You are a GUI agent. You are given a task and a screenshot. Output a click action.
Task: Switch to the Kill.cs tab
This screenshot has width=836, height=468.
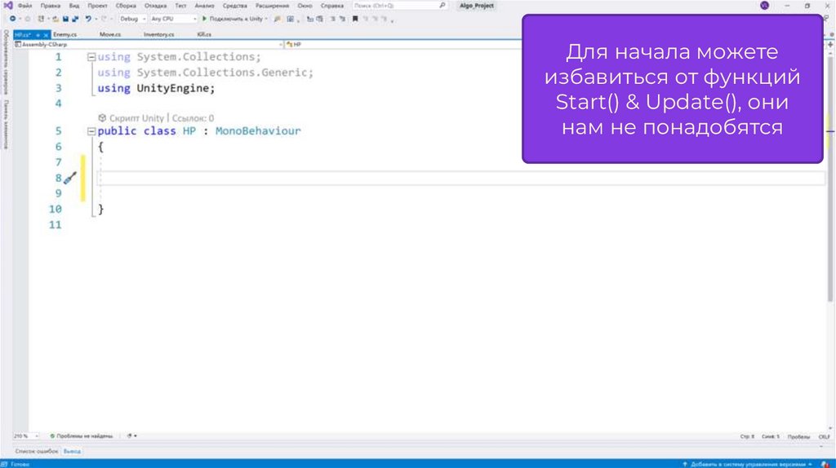pyautogui.click(x=204, y=34)
